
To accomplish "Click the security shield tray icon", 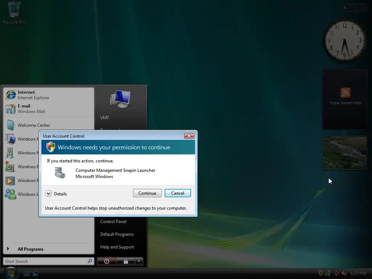I will click(320, 273).
